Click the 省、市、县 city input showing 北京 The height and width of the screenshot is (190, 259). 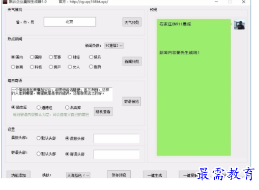pyautogui.click(x=70, y=22)
